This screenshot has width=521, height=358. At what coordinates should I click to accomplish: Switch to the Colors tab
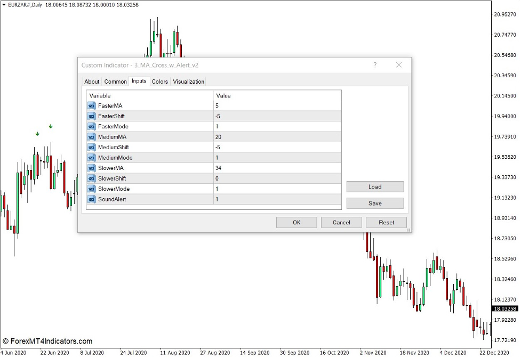pyautogui.click(x=159, y=82)
